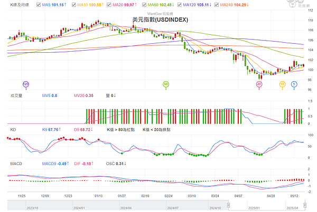Click the MA120 105.11 value label
Screen dimensions: 317x212
coord(197,5)
